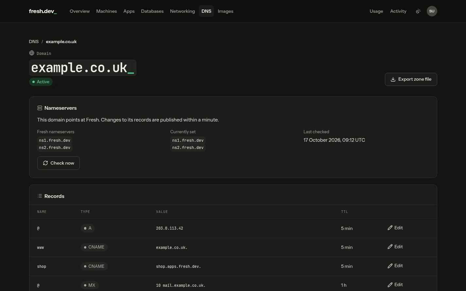
Task: Select the DNS tab
Action: click(x=206, y=11)
